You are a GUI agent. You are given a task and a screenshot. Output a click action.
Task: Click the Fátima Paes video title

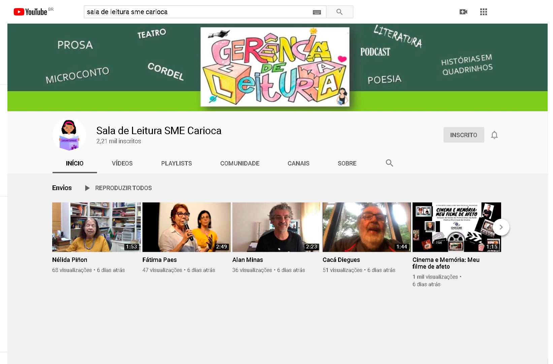click(x=160, y=260)
